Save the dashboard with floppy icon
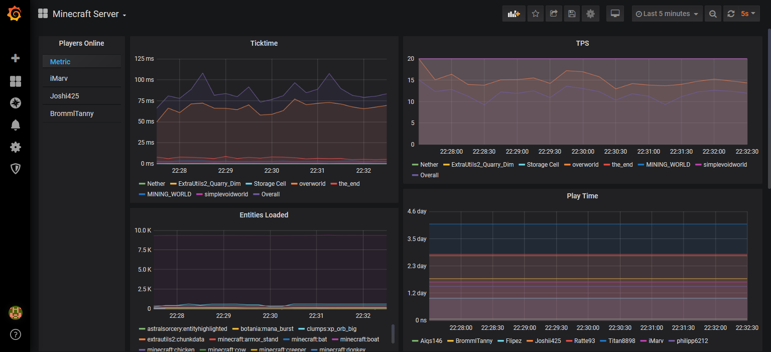771x352 pixels. click(x=572, y=14)
